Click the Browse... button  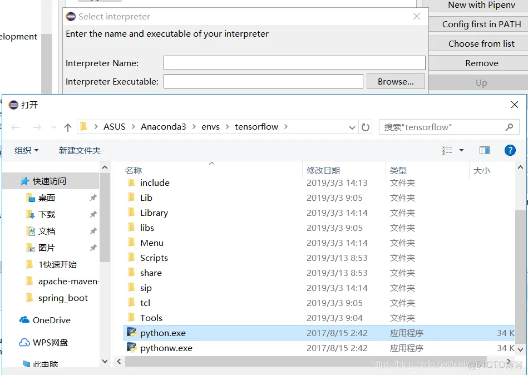coord(396,81)
